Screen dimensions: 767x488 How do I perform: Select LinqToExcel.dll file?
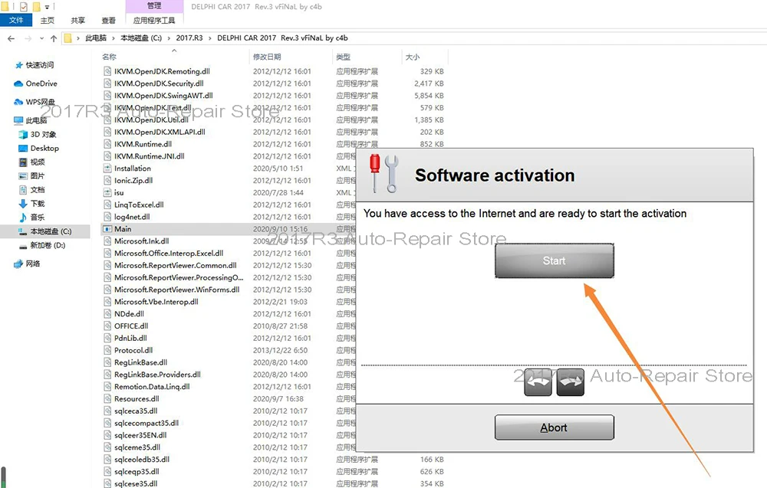[139, 205]
